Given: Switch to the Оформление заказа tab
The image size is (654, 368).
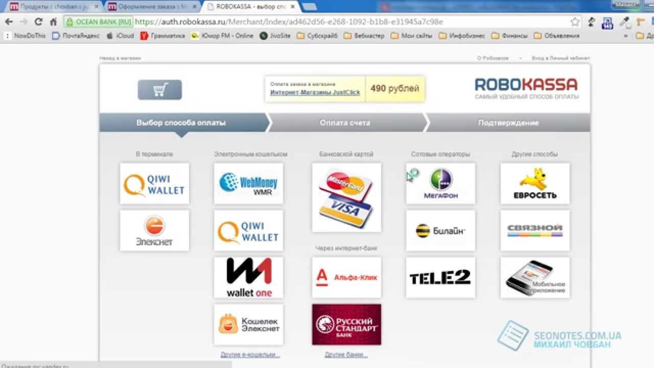Looking at the screenshot, I should coord(151,7).
